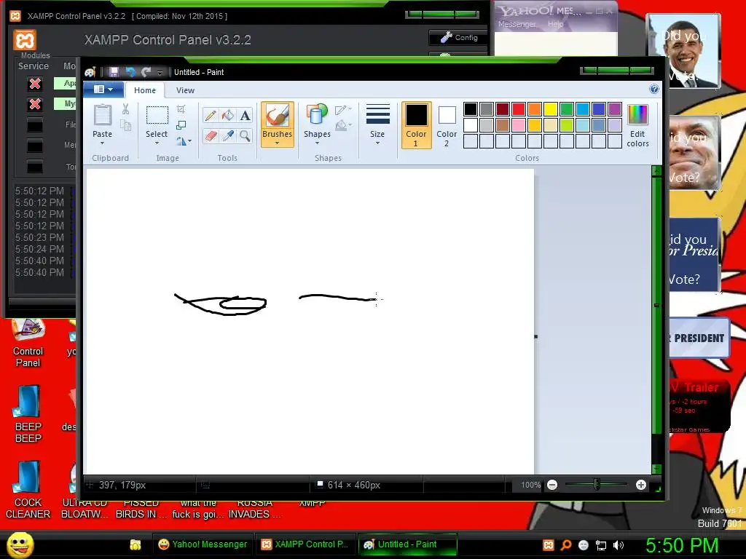Click Untitled - Paint taskbar button
The image size is (746, 559).
(407, 544)
